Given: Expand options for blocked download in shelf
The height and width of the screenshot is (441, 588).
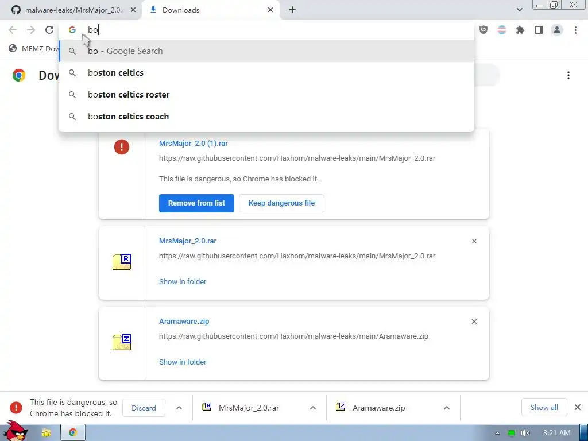Looking at the screenshot, I should pyautogui.click(x=179, y=408).
